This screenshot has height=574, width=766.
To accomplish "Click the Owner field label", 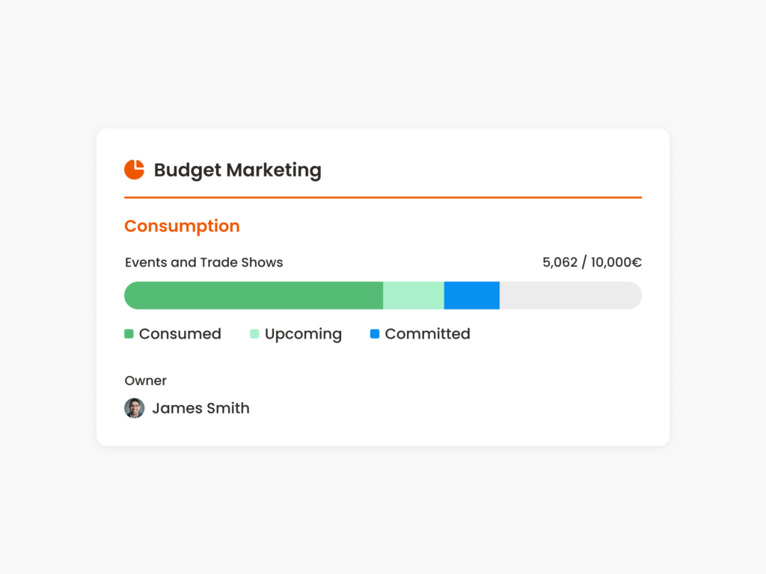I will [145, 380].
